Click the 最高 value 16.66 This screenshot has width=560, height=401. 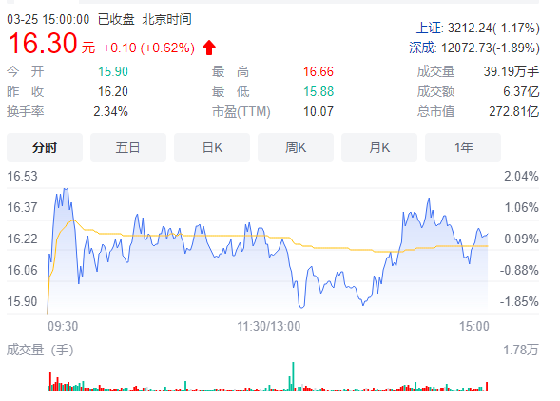pyautogui.click(x=319, y=72)
